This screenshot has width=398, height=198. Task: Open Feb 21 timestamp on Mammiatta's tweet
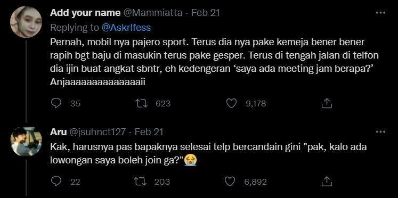205,13
